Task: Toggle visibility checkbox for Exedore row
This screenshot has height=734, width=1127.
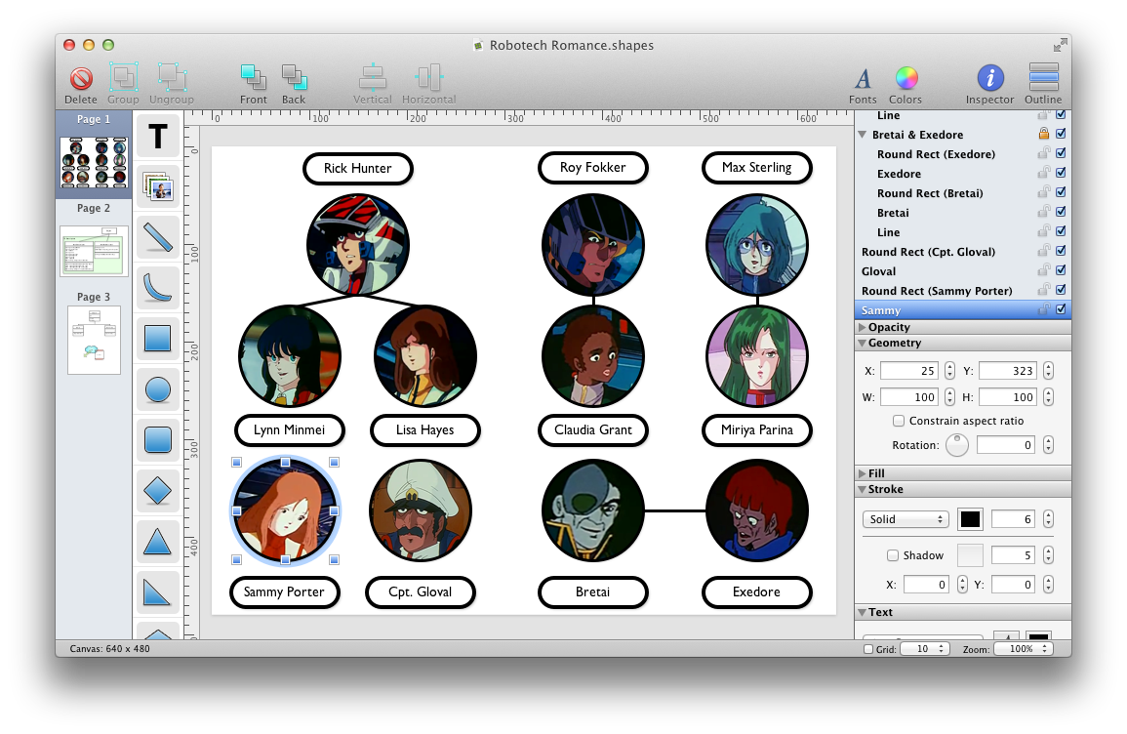Action: (x=1061, y=173)
